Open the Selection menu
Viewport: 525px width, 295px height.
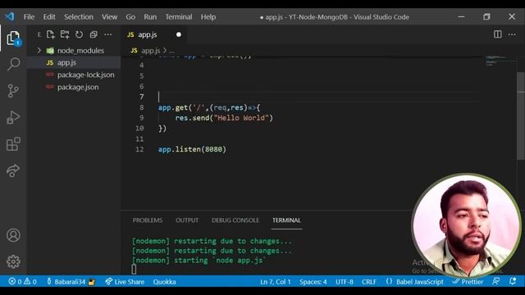79,16
